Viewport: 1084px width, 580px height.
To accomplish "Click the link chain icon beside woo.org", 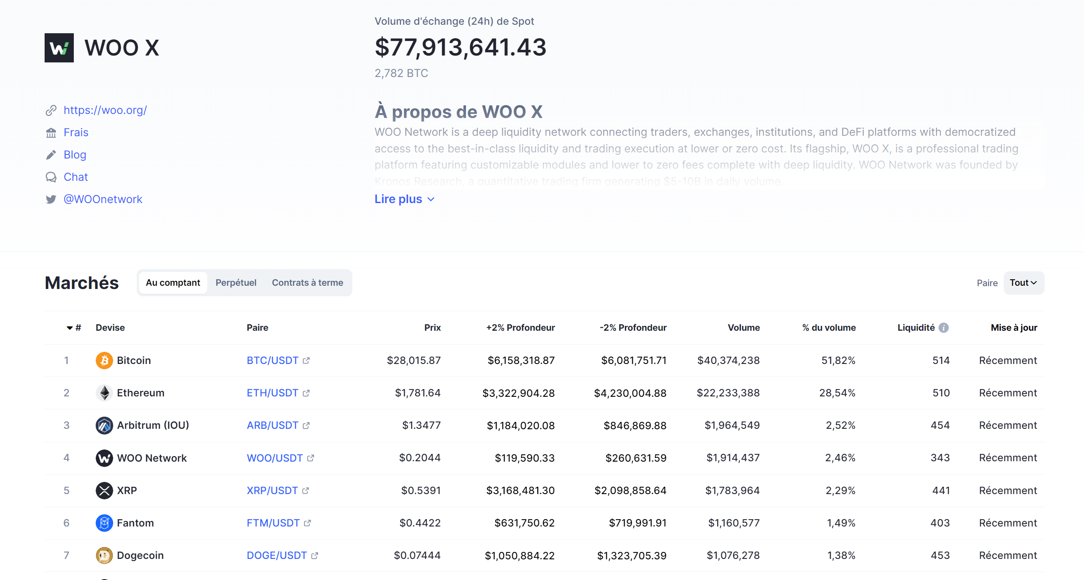I will 51,110.
